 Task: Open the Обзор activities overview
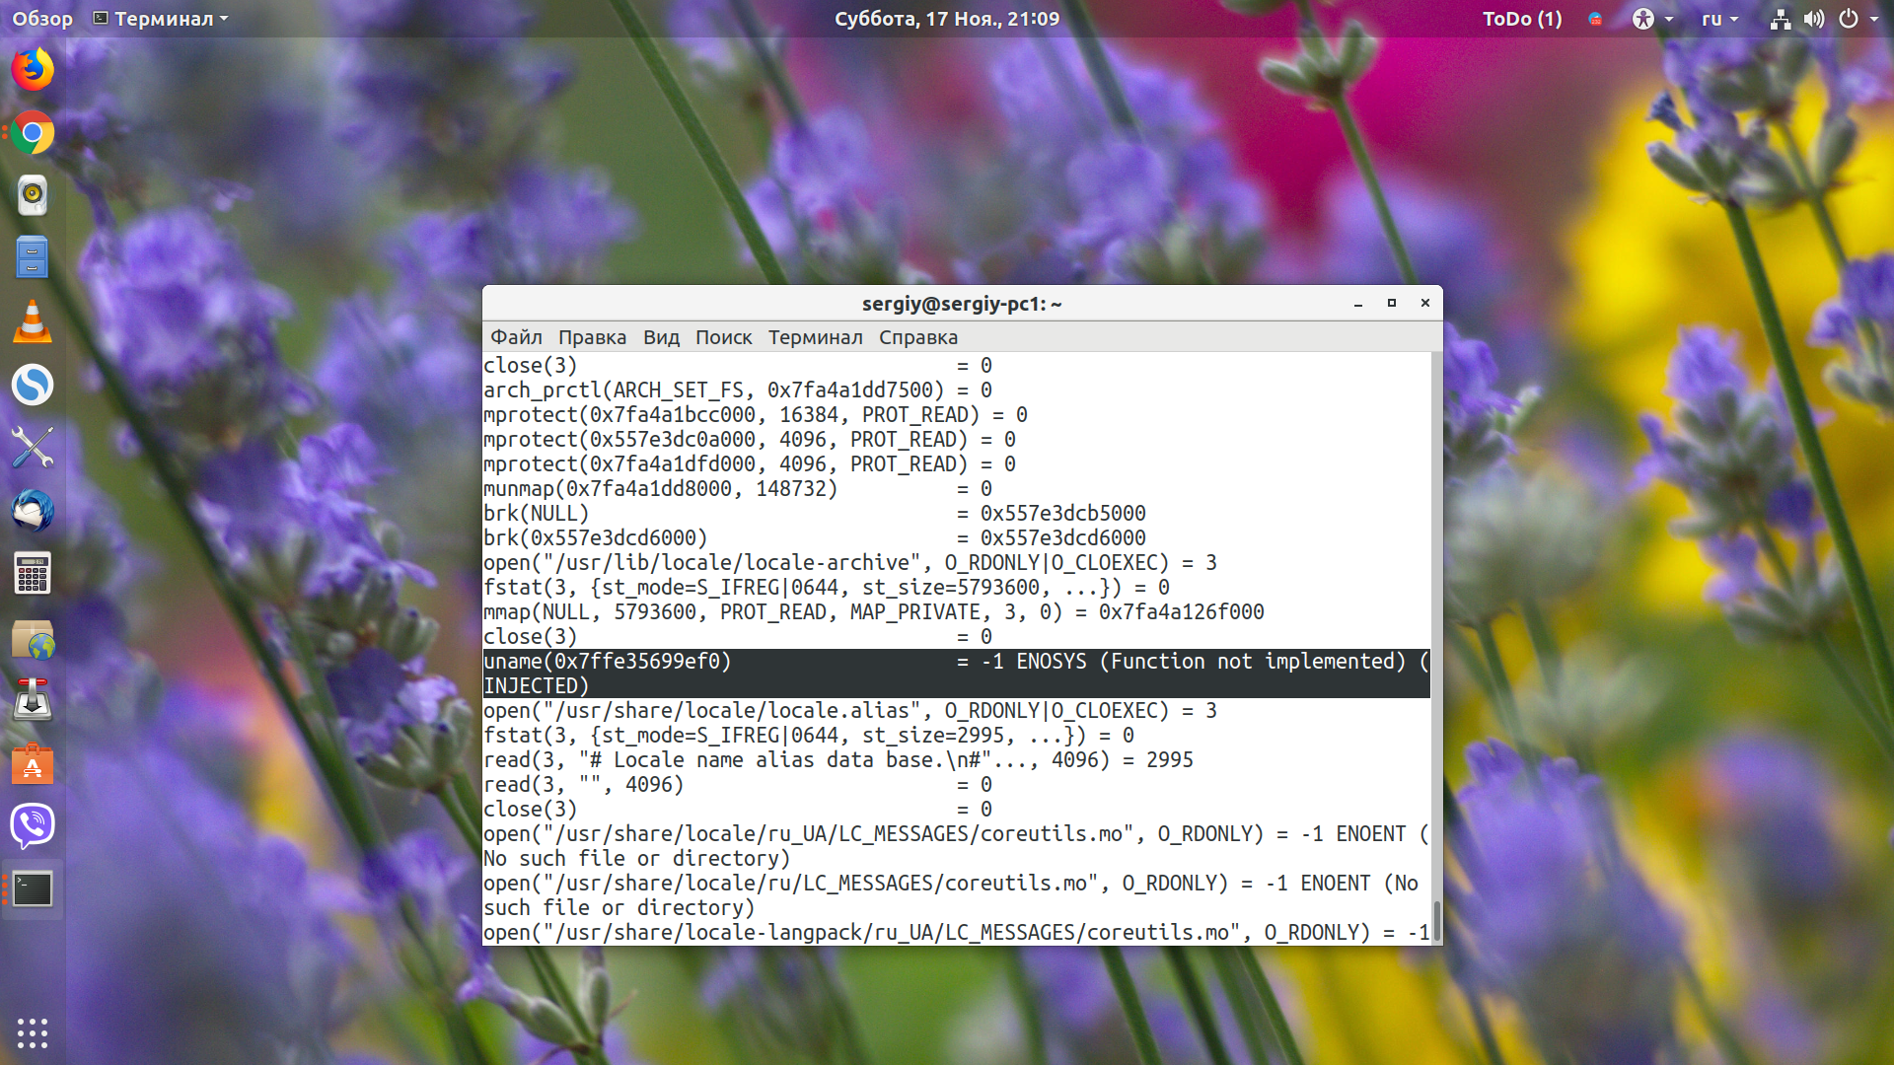(x=42, y=19)
